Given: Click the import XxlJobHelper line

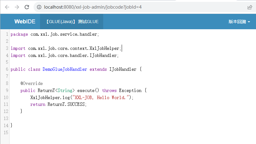Looking at the screenshot, I should pos(66,48).
